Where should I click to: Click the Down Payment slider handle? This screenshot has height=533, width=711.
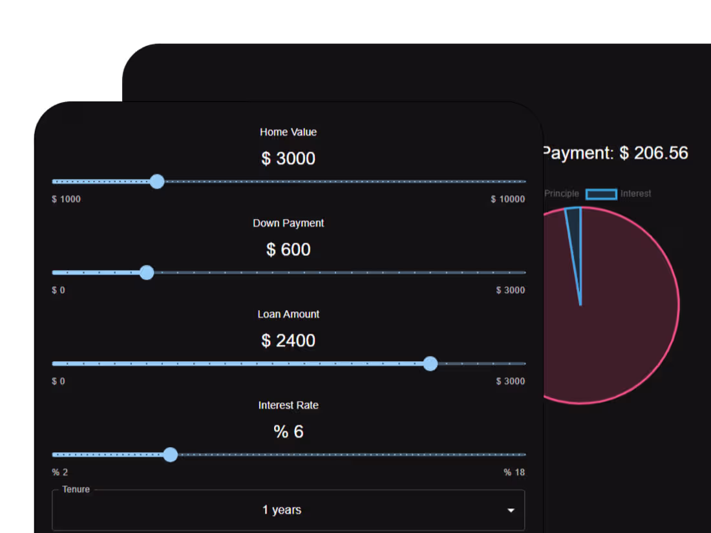click(147, 272)
